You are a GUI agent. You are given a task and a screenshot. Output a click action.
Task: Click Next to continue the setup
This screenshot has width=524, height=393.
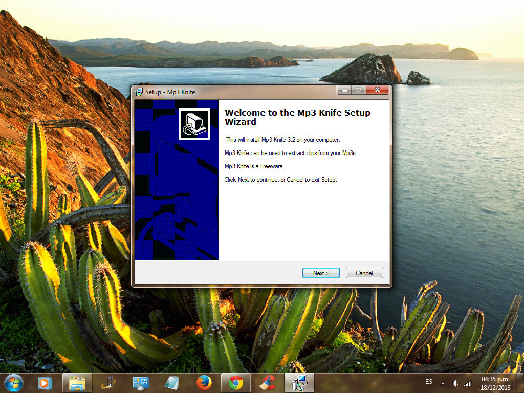point(321,273)
